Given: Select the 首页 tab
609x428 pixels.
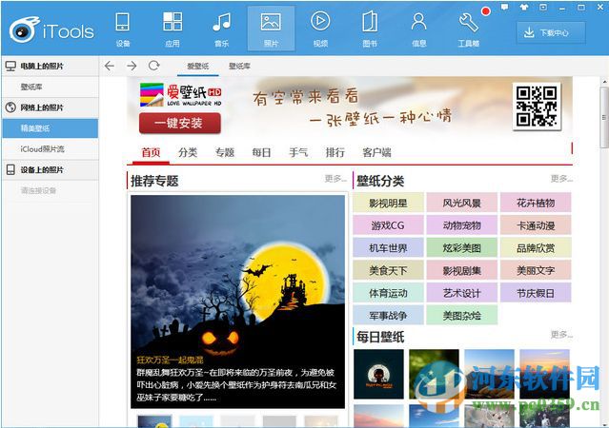Looking at the screenshot, I should click(x=151, y=152).
